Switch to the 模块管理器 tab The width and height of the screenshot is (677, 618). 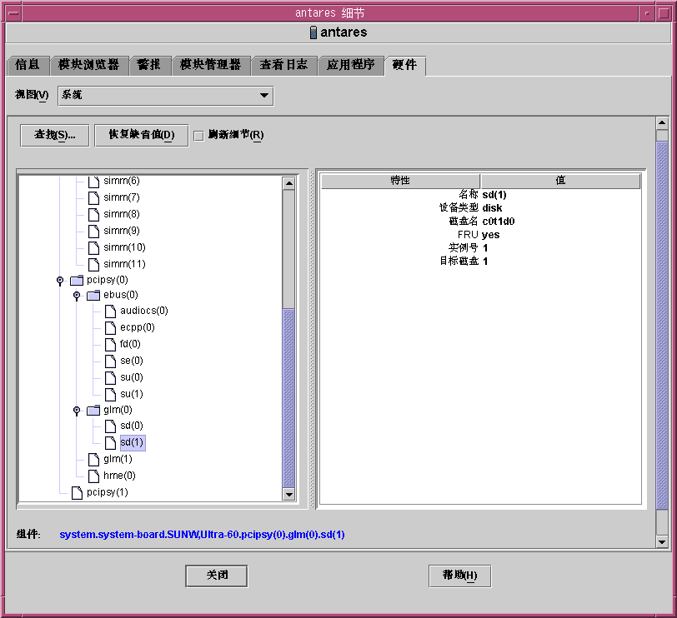point(211,65)
